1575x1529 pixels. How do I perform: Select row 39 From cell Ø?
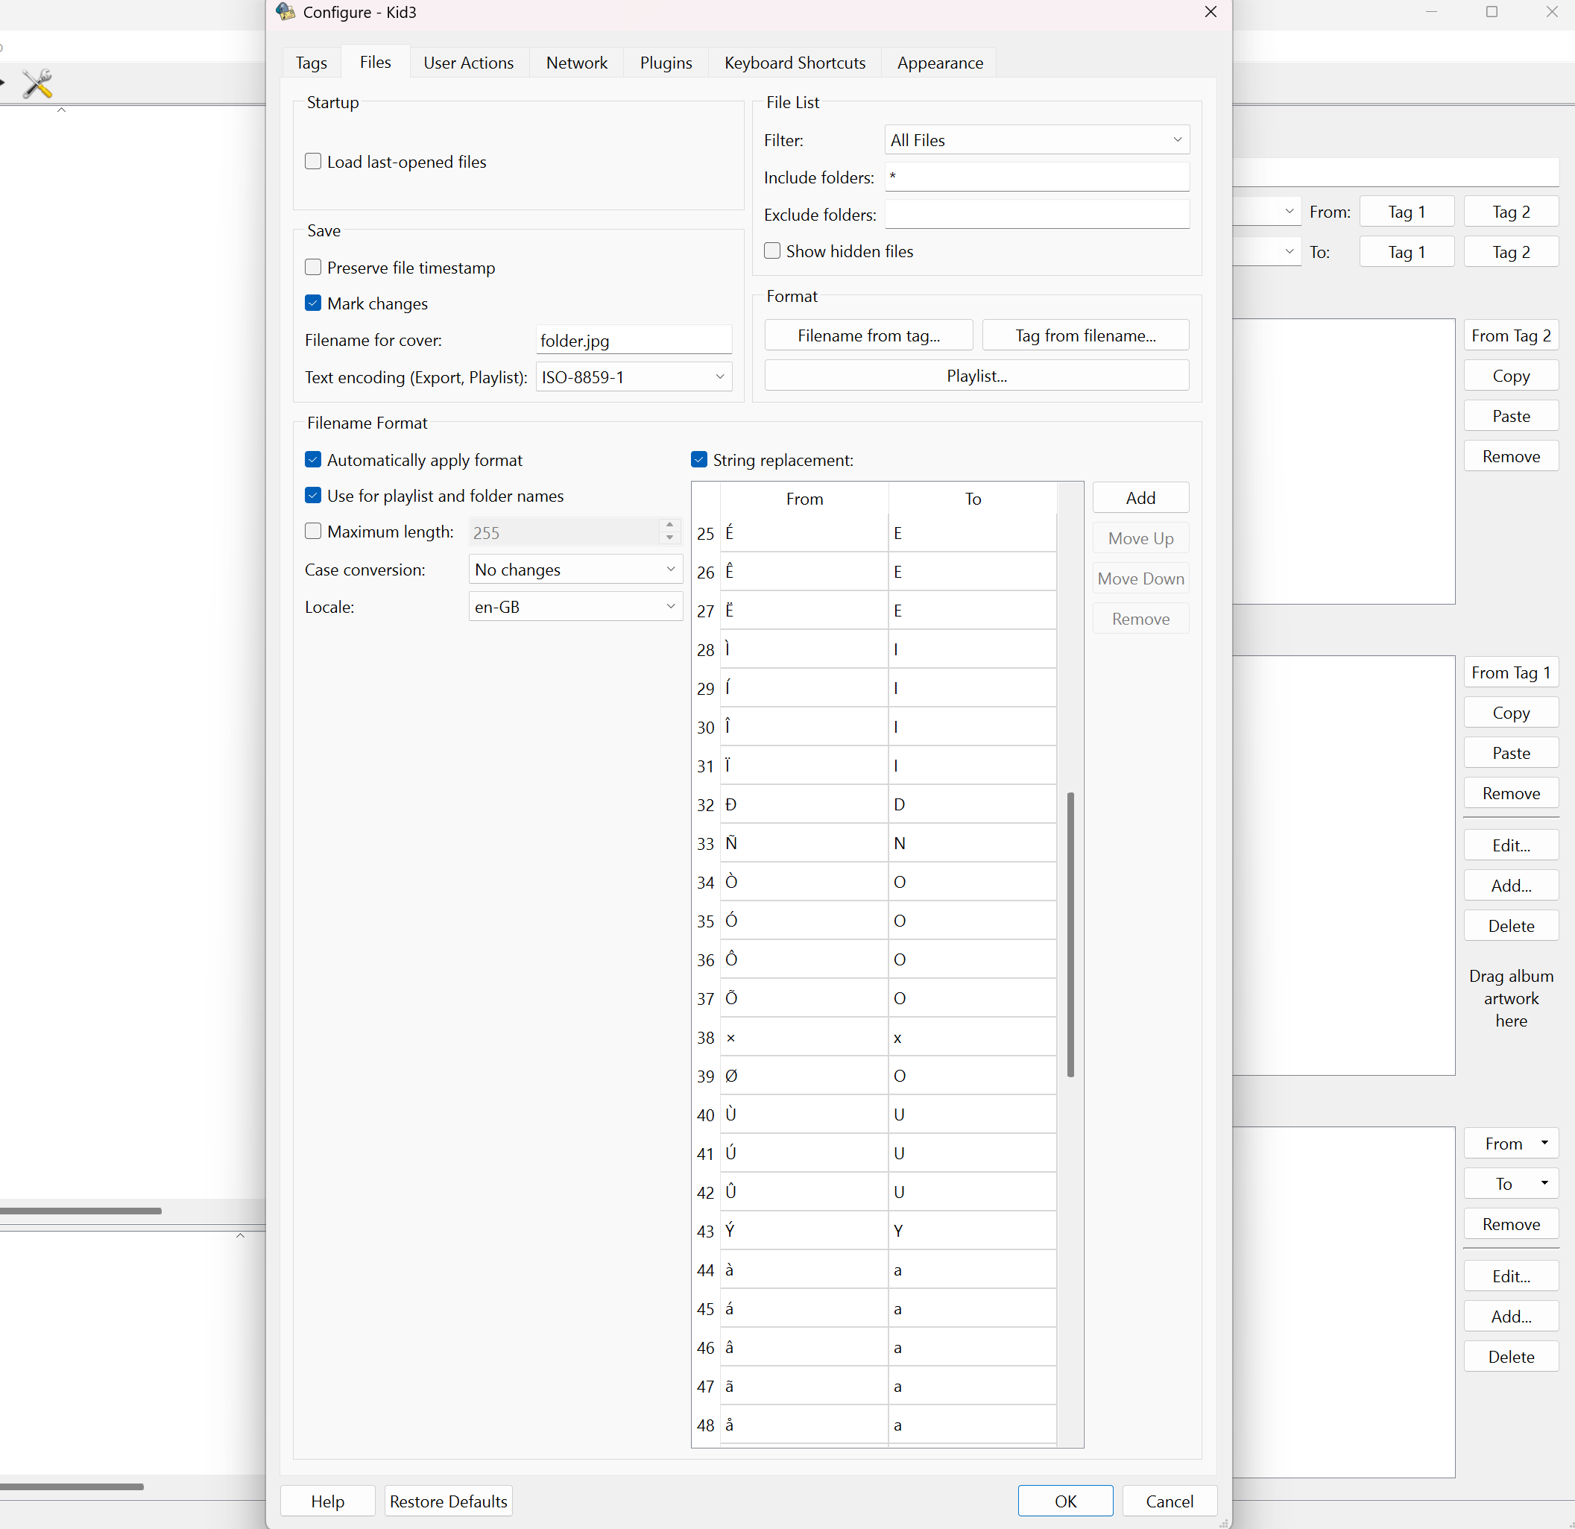[804, 1076]
